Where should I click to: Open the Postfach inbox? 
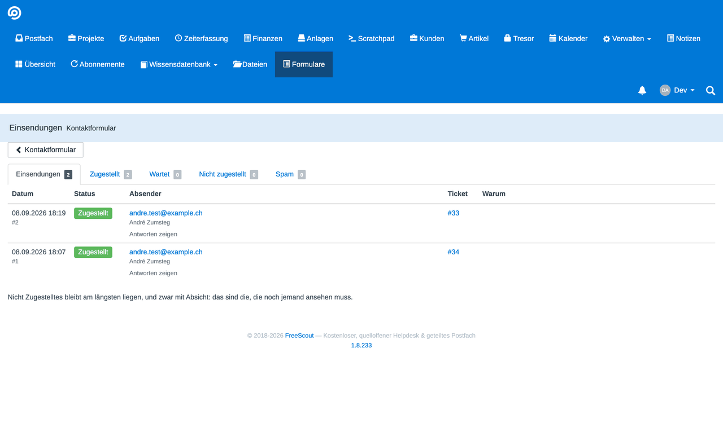(34, 38)
